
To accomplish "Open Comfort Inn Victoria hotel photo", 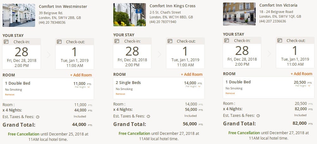I will 239,14.
